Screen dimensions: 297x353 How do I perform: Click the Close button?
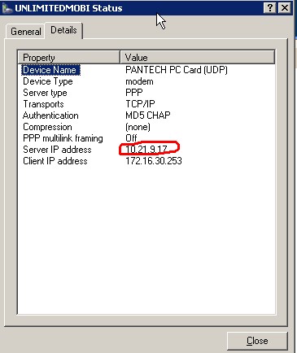257,341
